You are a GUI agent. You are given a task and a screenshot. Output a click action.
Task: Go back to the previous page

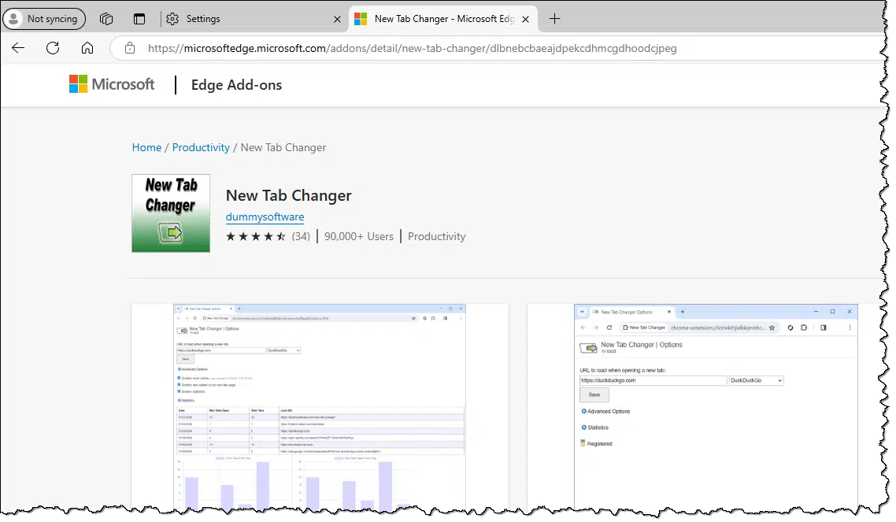pos(18,48)
